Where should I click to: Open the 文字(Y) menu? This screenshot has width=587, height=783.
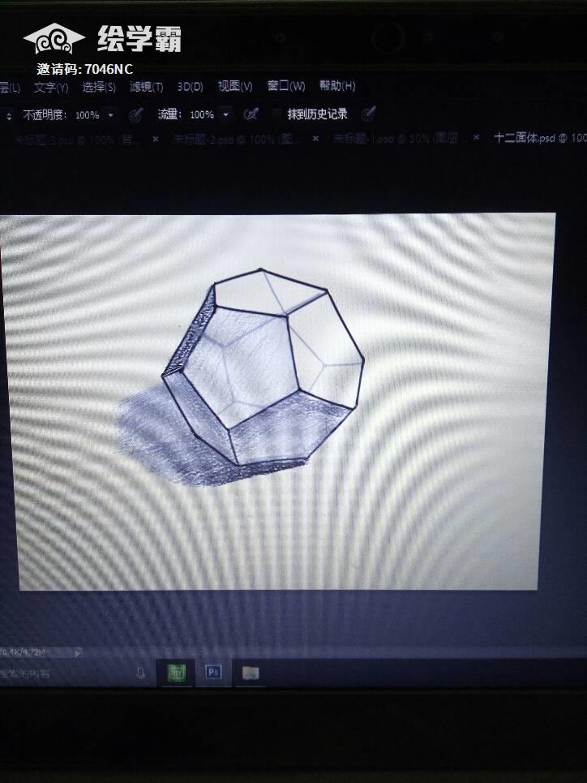point(51,88)
